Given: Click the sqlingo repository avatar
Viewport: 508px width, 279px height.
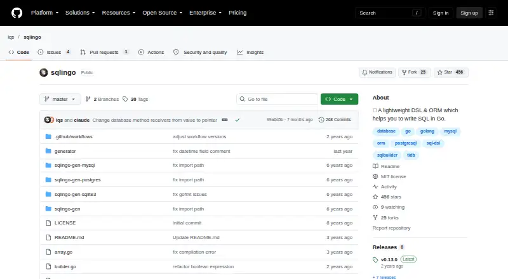Looking at the screenshot, I should (x=44, y=72).
